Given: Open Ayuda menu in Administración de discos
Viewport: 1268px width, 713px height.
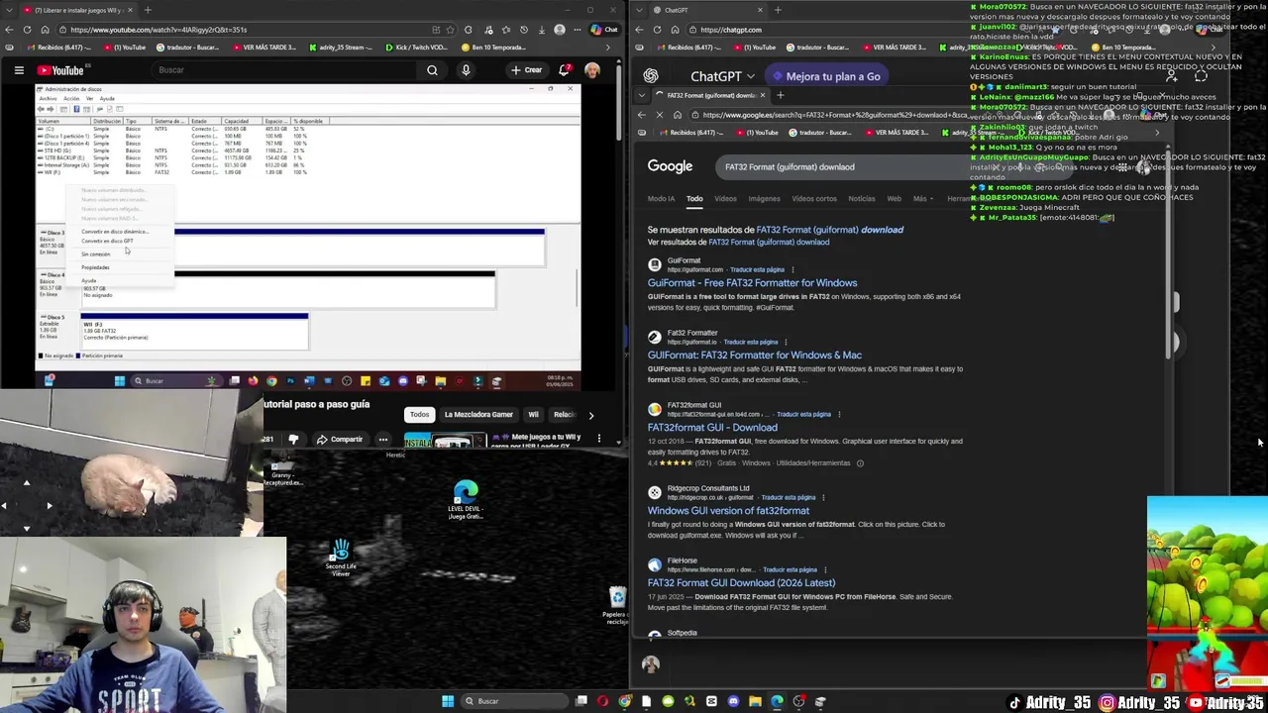Looking at the screenshot, I should pyautogui.click(x=107, y=99).
